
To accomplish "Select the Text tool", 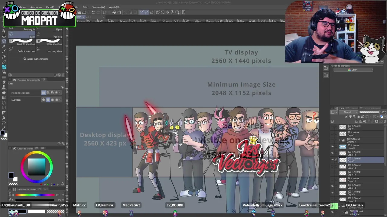I will 4,118.
